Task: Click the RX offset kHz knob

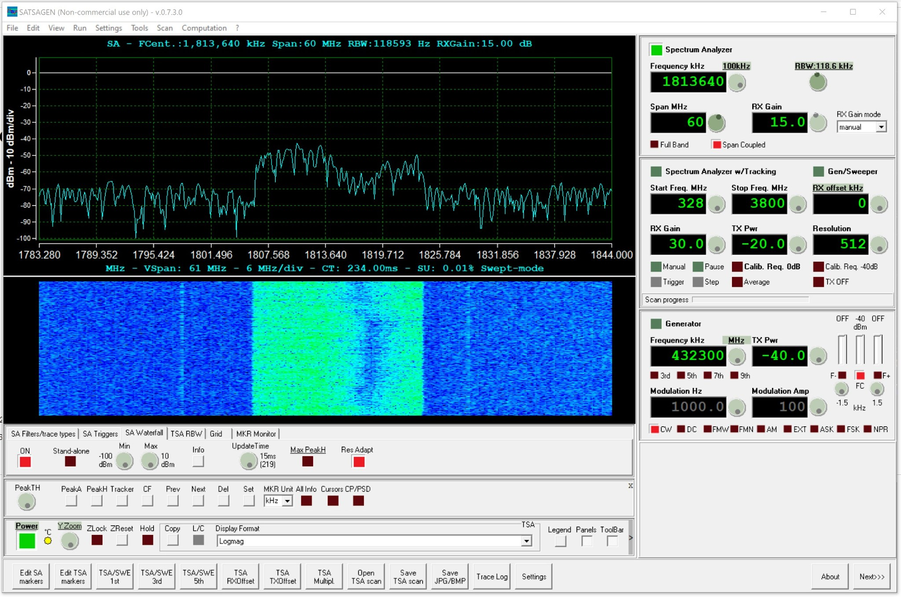Action: coord(878,204)
